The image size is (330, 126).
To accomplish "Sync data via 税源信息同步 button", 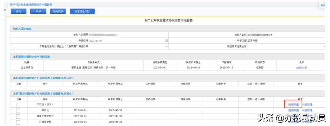I will pyautogui.click(x=82, y=12).
